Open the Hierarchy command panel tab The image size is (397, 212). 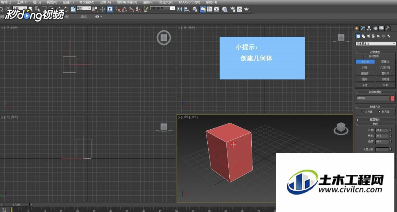tap(369, 28)
